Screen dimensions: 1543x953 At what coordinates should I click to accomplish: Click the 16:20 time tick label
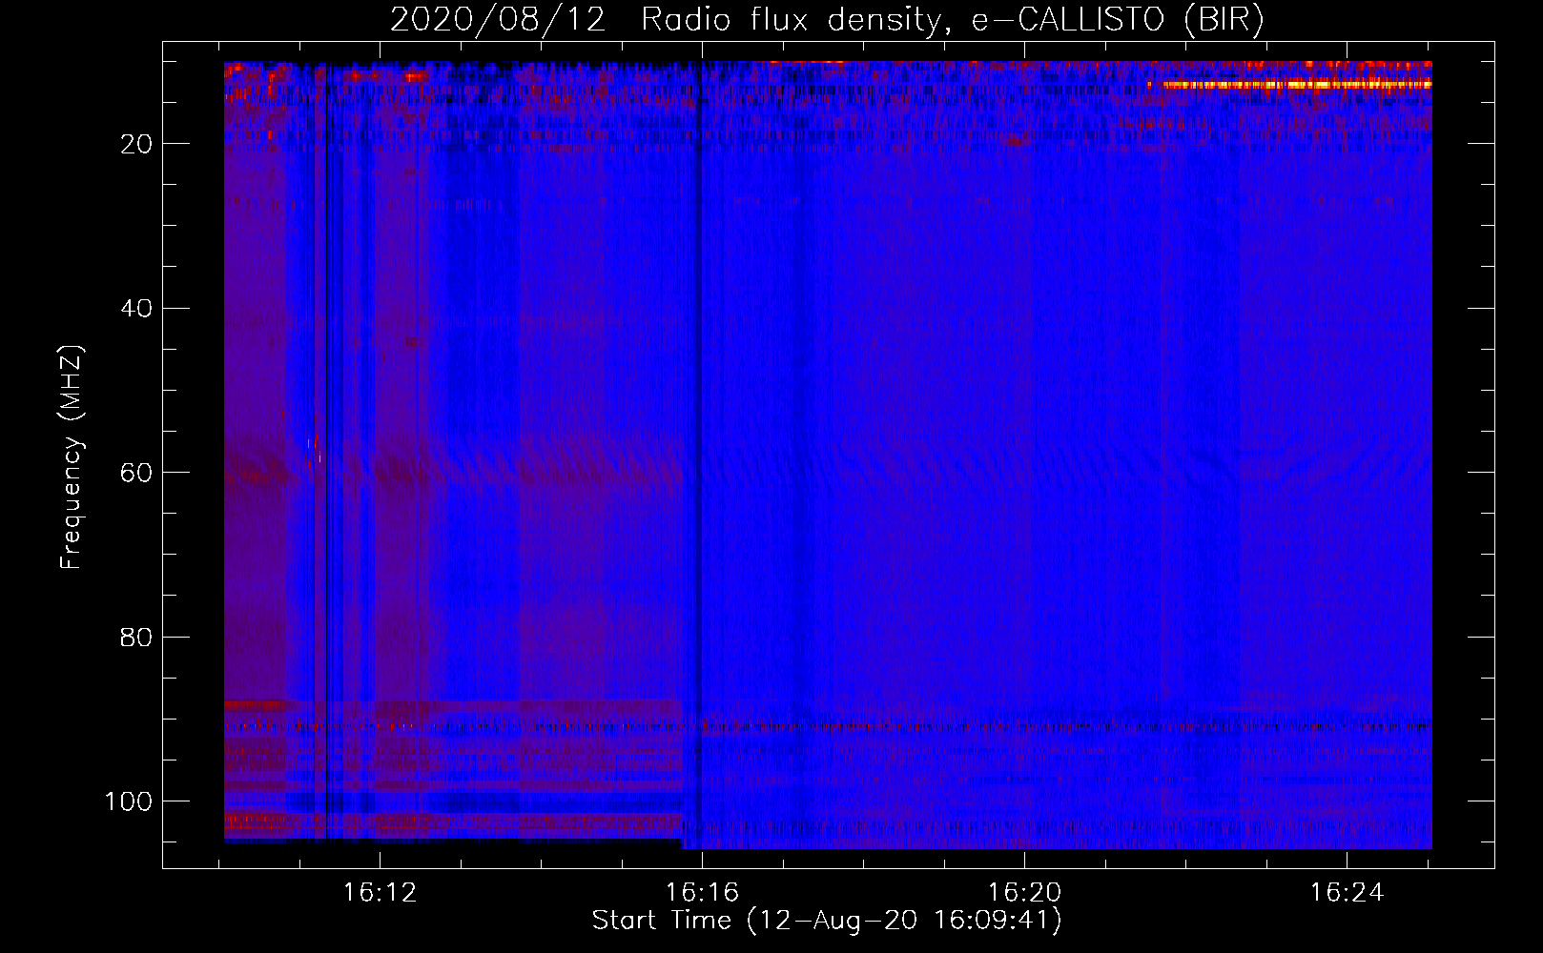pos(1024,893)
